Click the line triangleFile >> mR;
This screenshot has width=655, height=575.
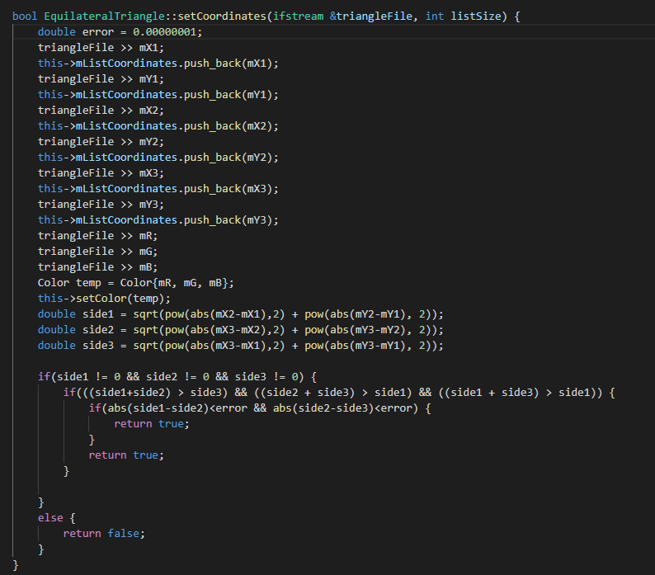click(97, 236)
